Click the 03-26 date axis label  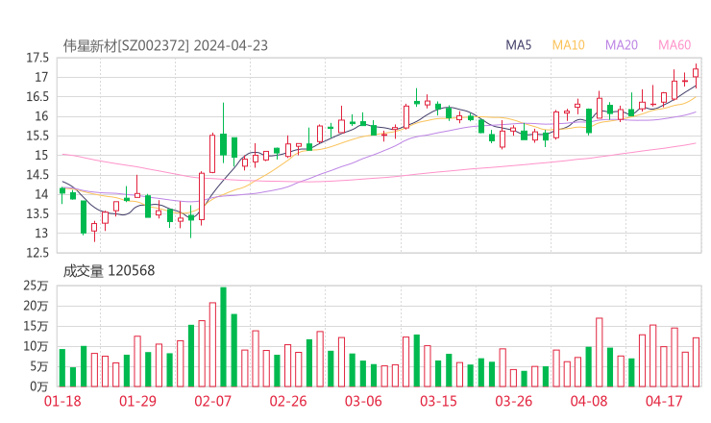coord(513,401)
